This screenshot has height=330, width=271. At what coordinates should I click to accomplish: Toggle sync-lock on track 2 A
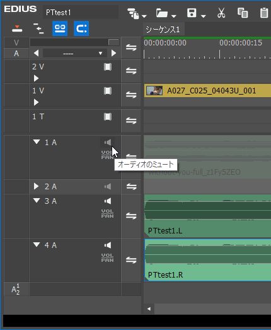pos(131,187)
